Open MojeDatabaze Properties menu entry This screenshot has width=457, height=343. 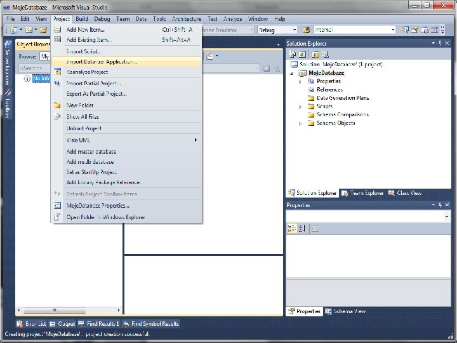pos(126,206)
